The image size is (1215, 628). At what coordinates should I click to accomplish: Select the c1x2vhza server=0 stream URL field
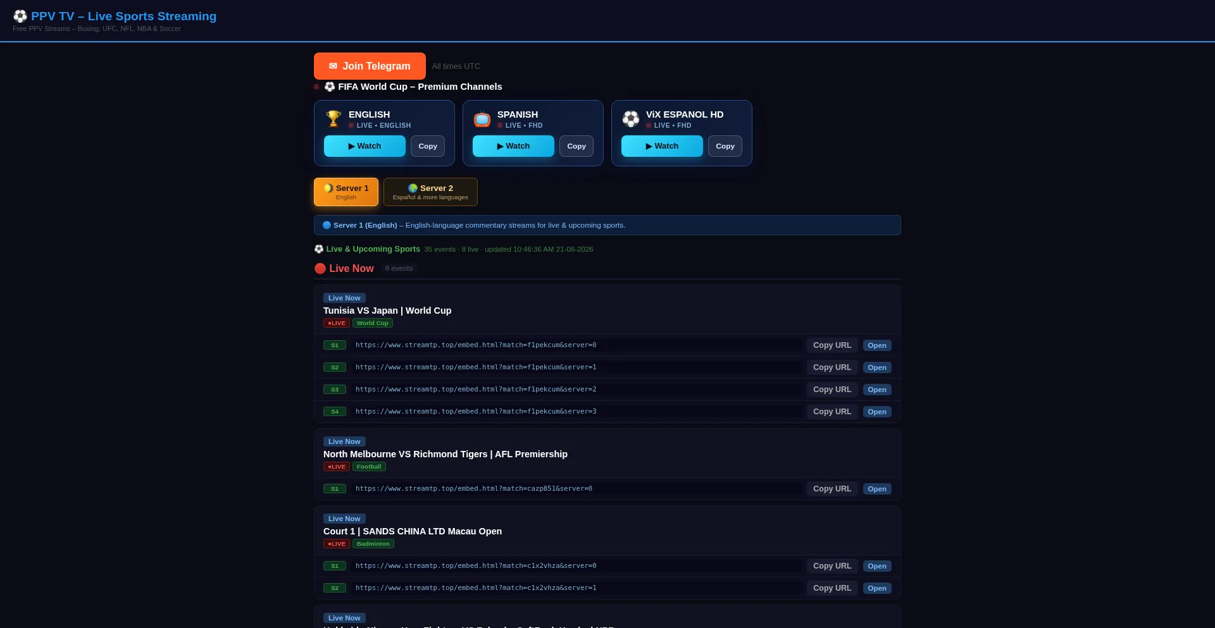576,566
